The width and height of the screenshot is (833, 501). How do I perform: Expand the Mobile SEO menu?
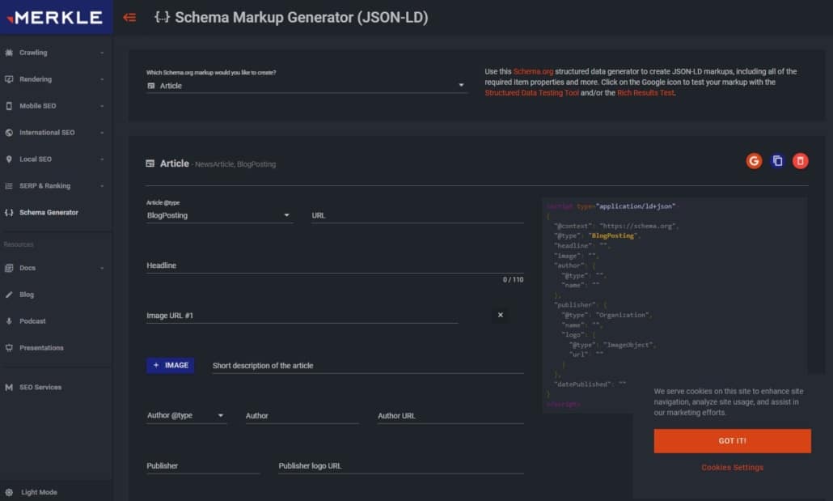(x=102, y=106)
